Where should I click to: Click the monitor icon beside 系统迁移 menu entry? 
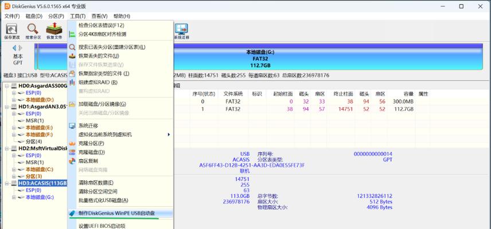pyautogui.click(x=72, y=126)
